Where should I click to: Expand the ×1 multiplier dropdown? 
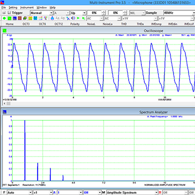[51, 193]
